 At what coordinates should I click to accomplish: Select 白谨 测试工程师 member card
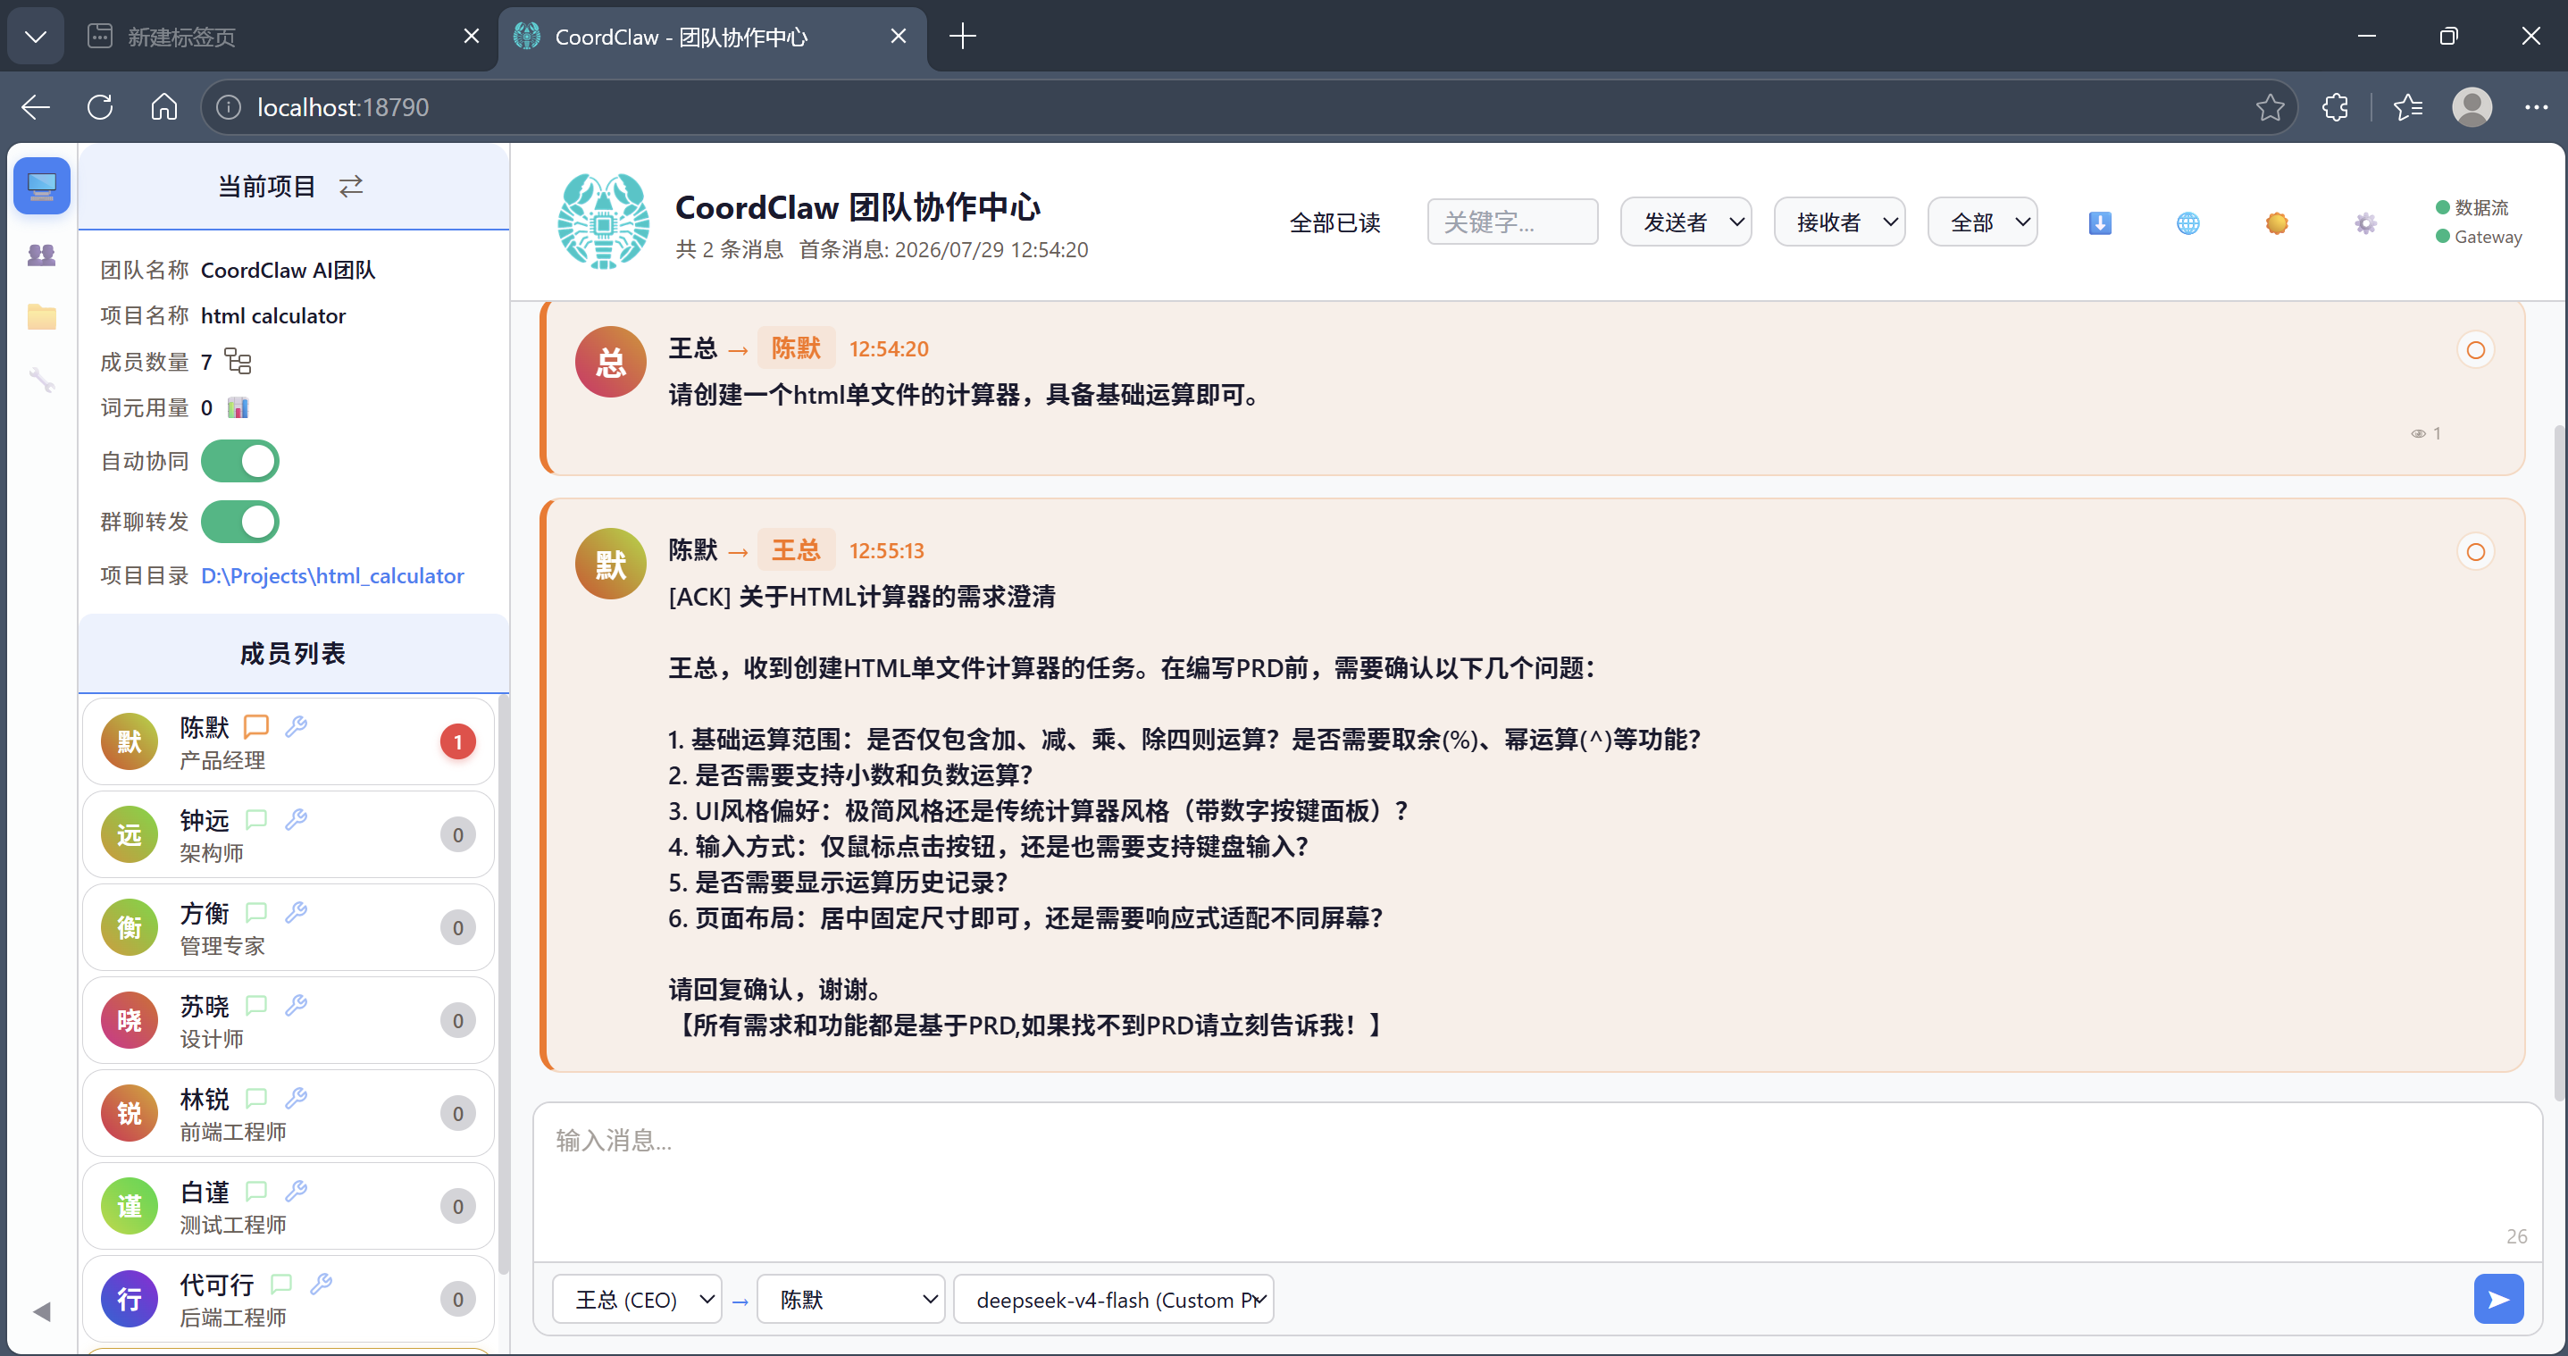289,1205
